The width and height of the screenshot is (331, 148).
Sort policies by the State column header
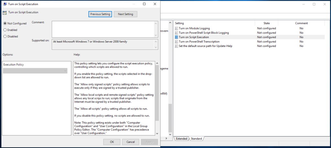[266, 23]
